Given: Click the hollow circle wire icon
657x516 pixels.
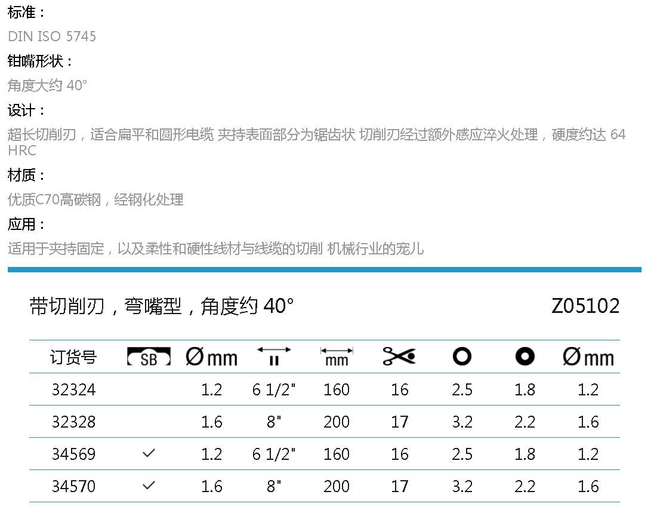Looking at the screenshot, I should point(462,357).
